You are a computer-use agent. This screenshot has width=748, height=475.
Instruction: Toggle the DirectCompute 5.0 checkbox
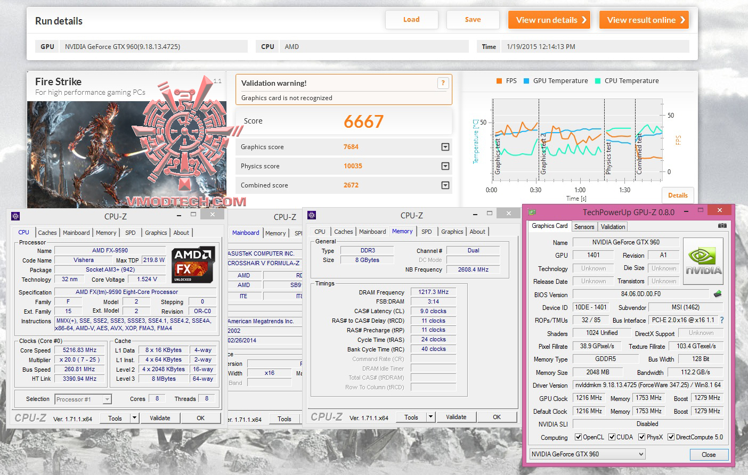pyautogui.click(x=671, y=437)
